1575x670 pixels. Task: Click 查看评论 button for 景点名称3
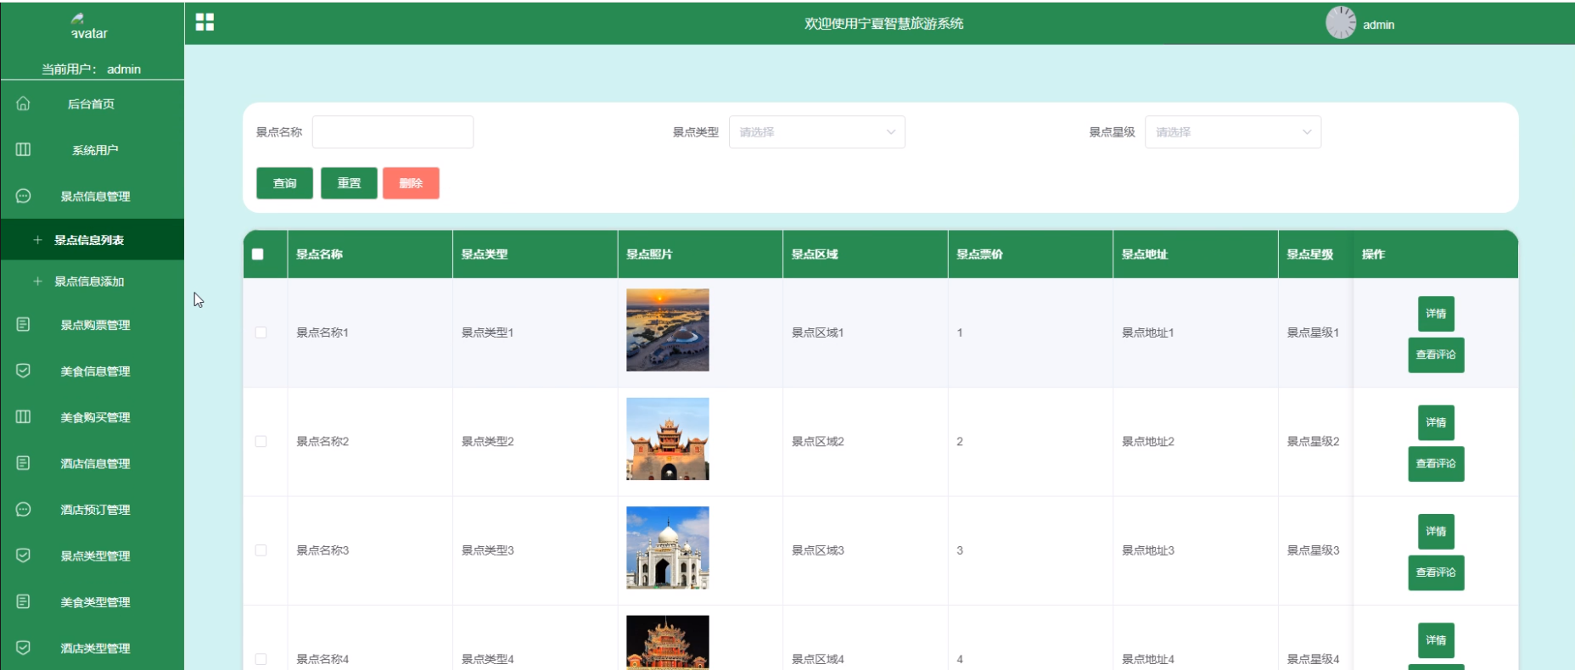1436,572
